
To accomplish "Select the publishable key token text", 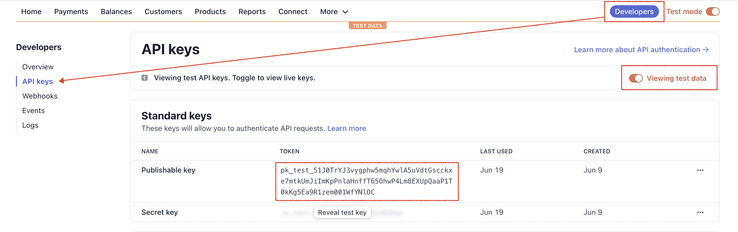I will pos(367,181).
